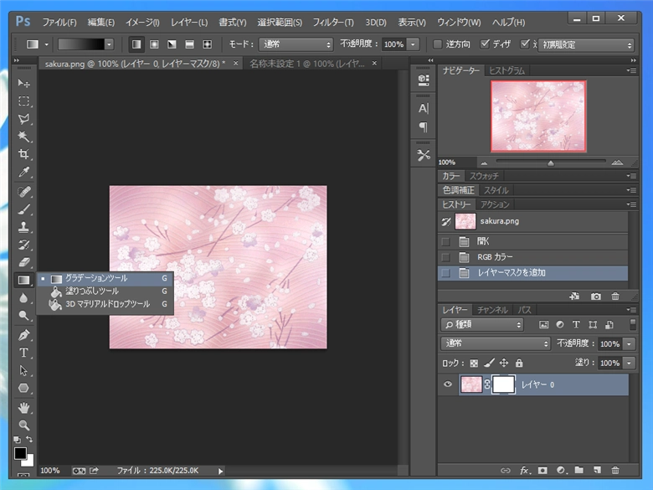
Task: Open the フィルター(T) menu
Action: pos(333,22)
